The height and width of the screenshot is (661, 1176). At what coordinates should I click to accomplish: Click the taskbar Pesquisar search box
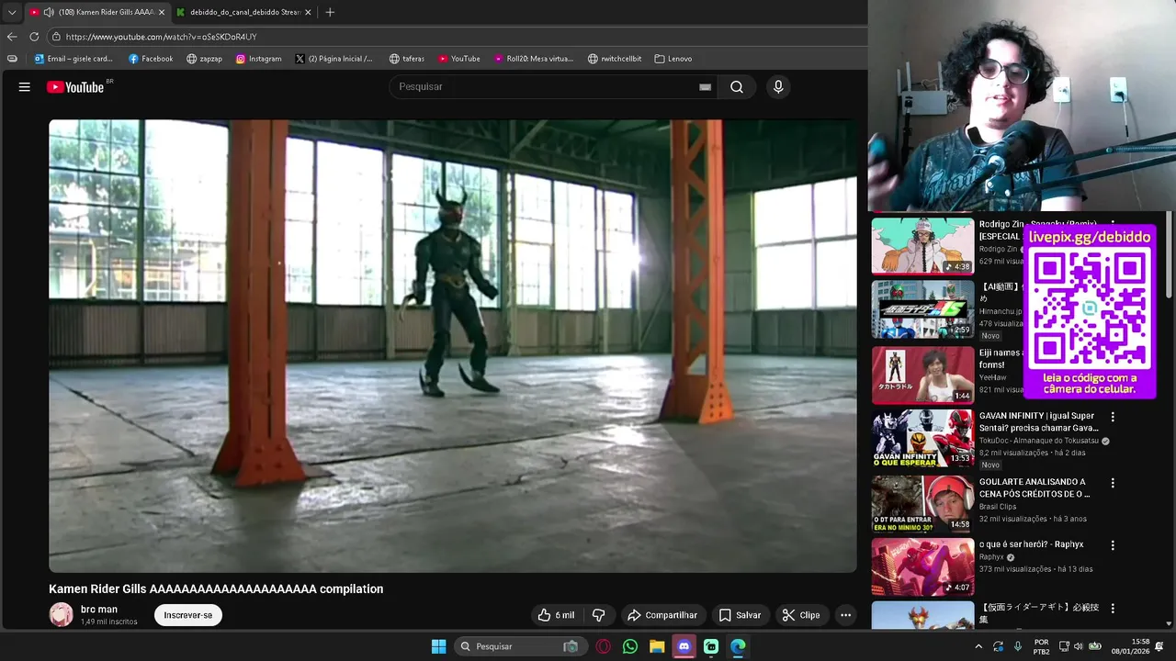tap(519, 646)
